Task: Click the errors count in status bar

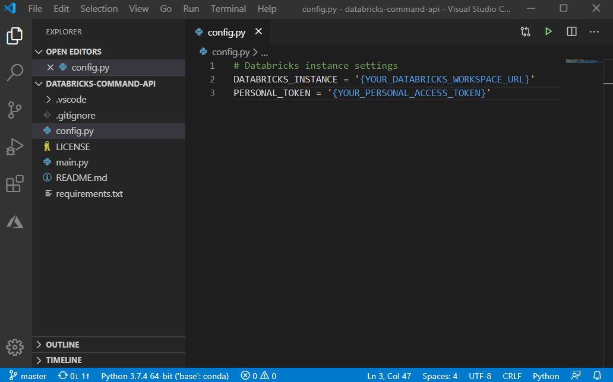Action: pyautogui.click(x=249, y=375)
